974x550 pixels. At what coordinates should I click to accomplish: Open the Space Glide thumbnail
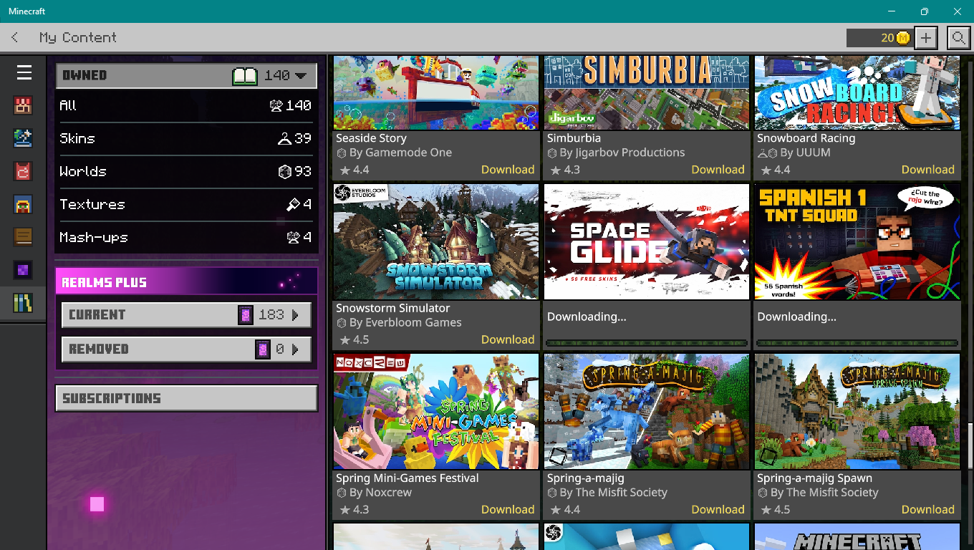[x=647, y=242]
